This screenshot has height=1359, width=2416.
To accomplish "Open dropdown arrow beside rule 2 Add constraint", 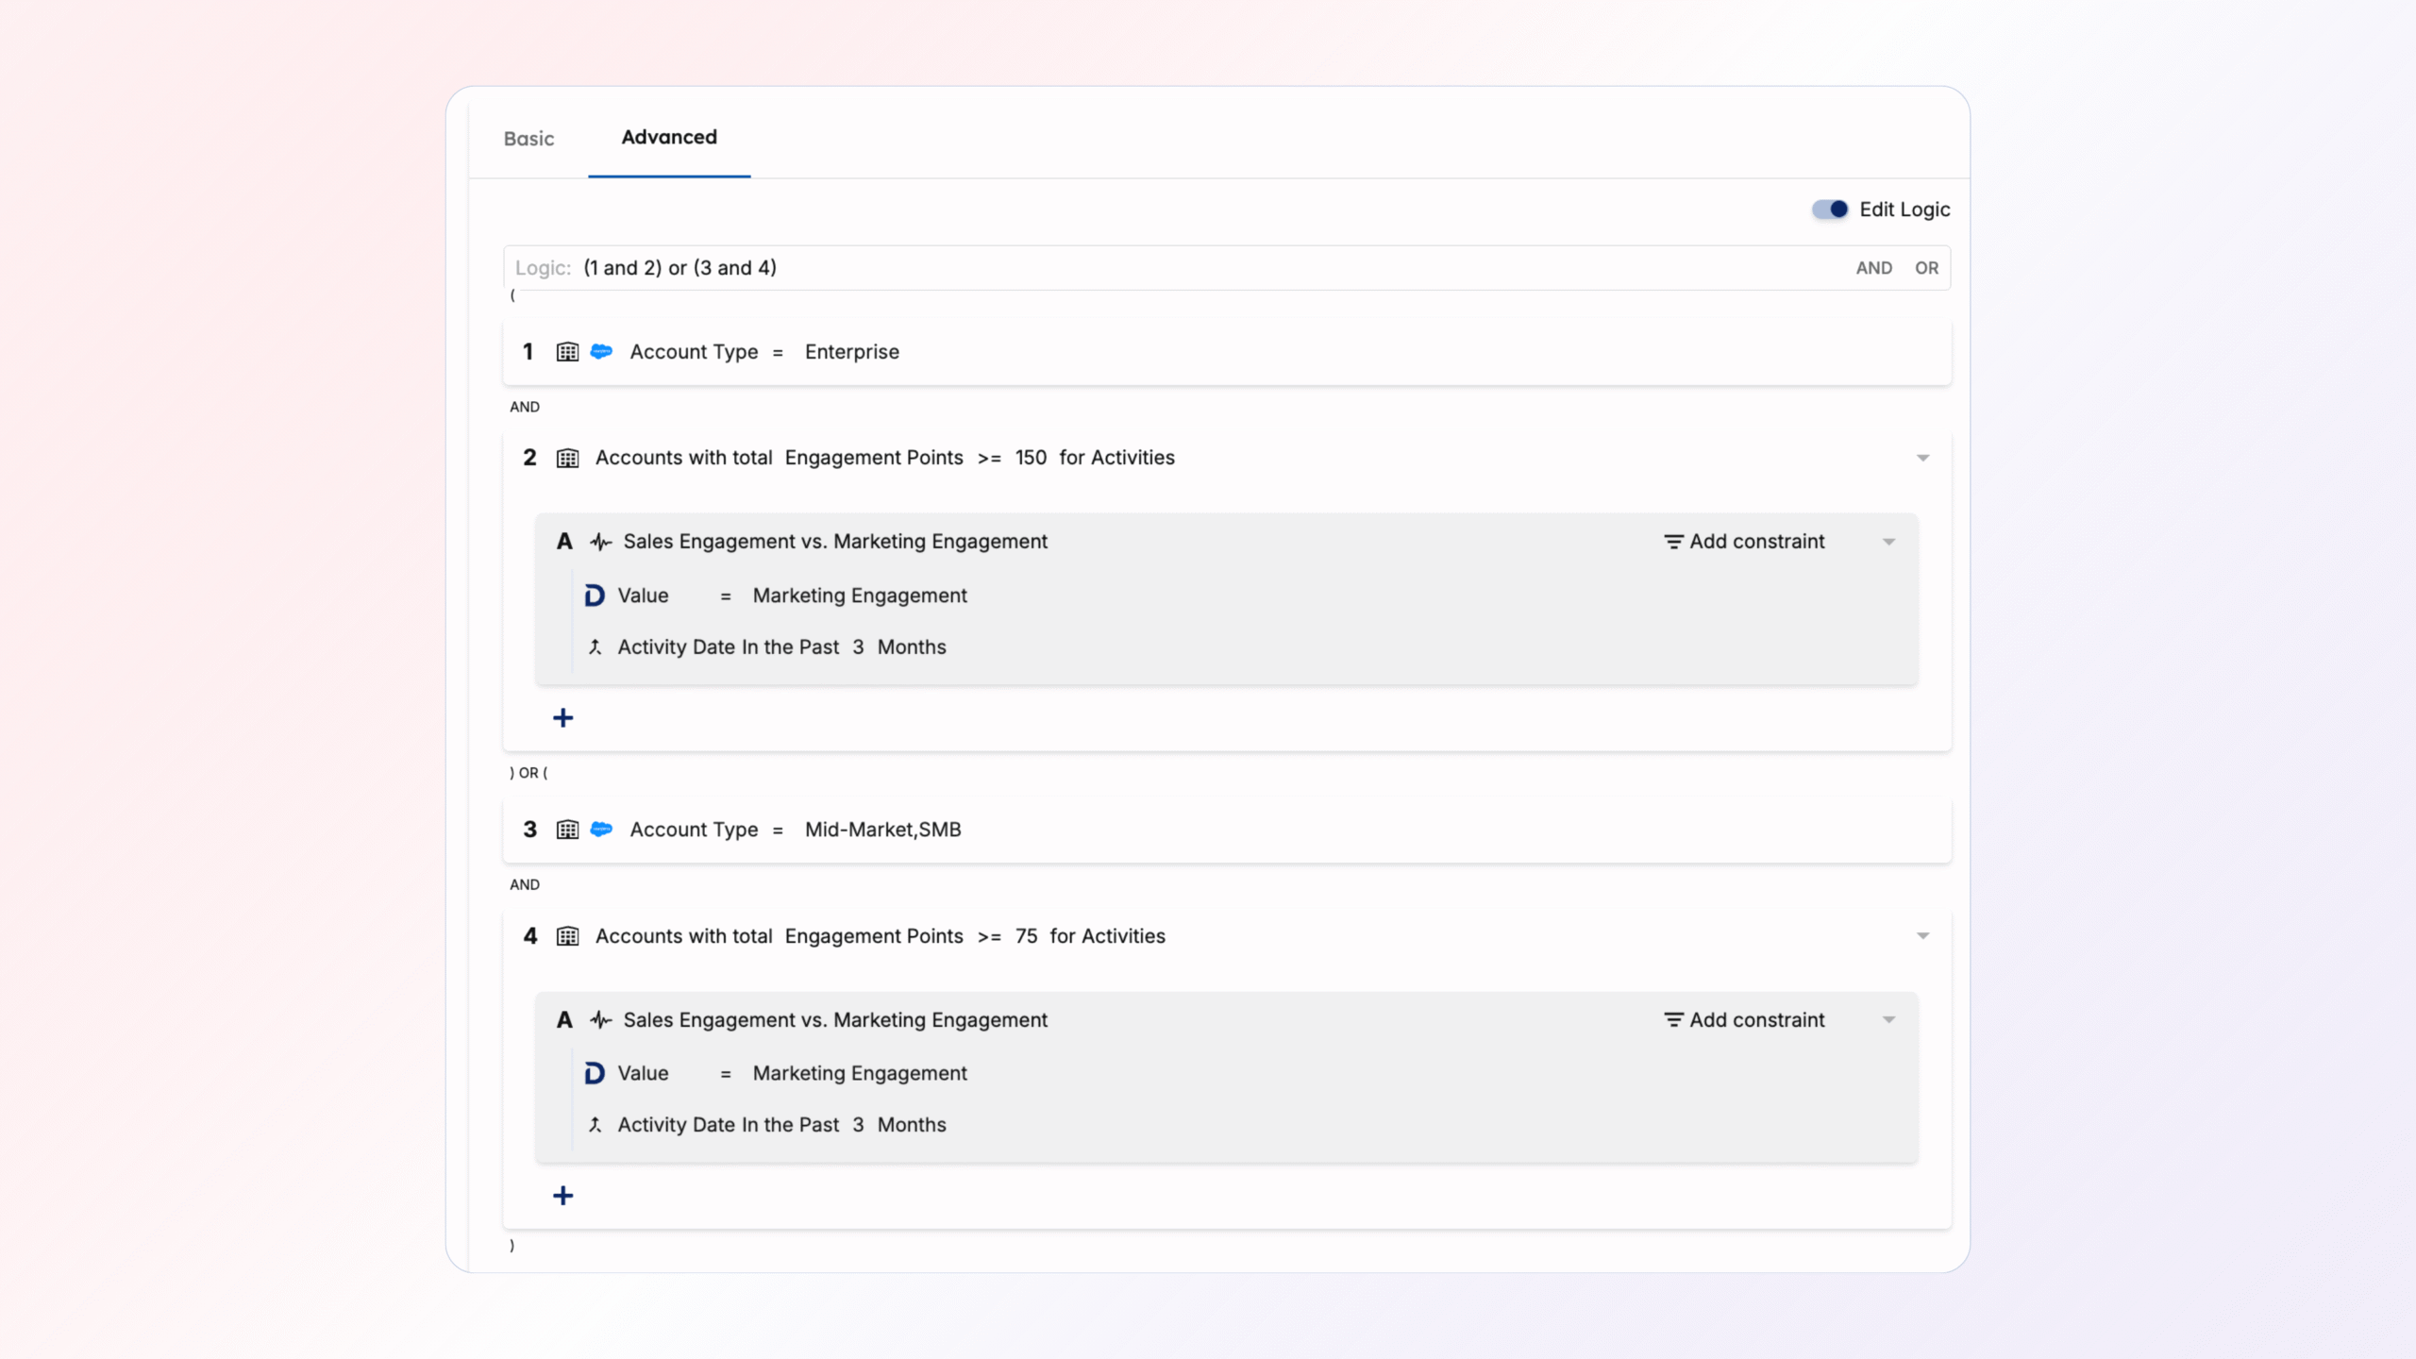I will point(1888,542).
